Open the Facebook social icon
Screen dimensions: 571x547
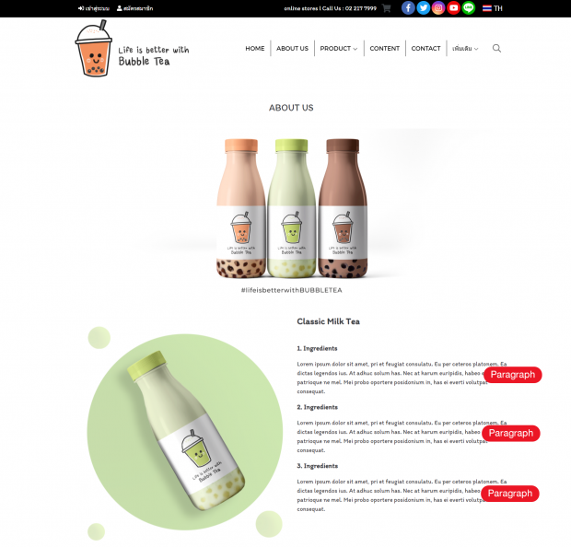[x=408, y=8]
